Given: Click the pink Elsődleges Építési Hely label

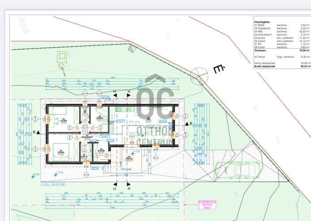Looking at the screenshot, I should click(x=207, y=205).
